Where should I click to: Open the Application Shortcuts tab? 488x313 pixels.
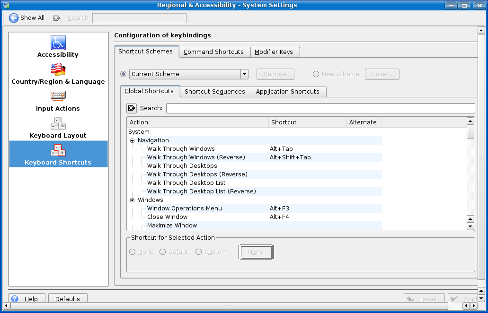point(287,92)
